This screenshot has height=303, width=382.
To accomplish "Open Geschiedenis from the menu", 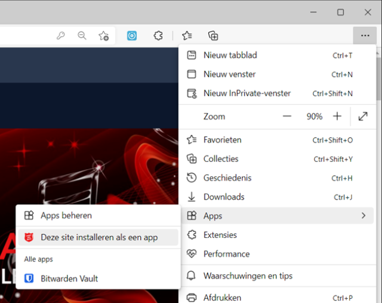I will click(227, 178).
